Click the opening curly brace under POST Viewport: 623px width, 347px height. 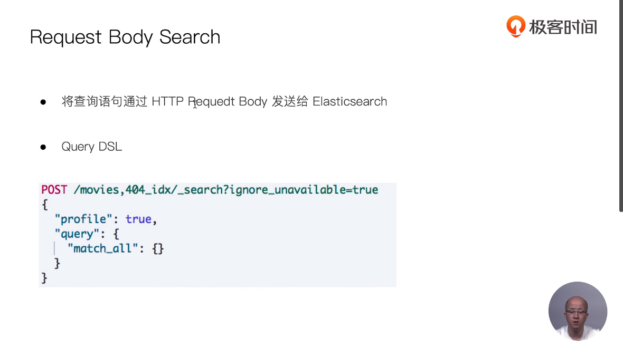pyautogui.click(x=44, y=205)
